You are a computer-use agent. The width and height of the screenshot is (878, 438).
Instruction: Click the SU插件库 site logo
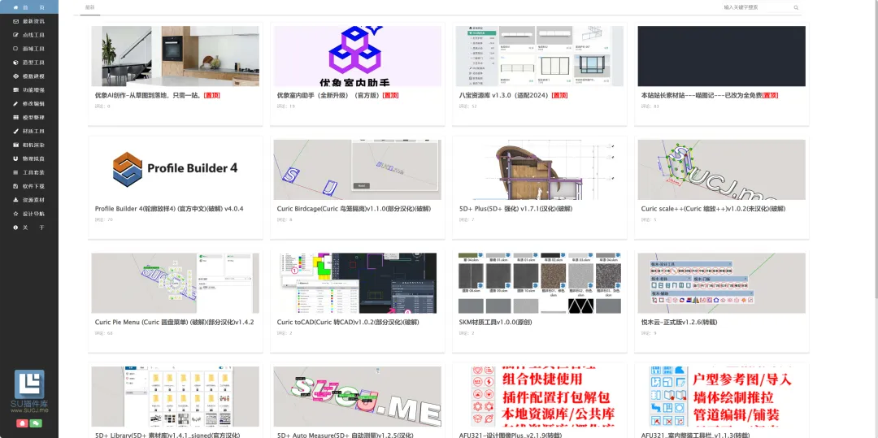pos(29,391)
